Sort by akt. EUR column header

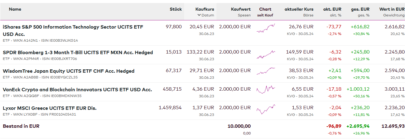pos(332,9)
